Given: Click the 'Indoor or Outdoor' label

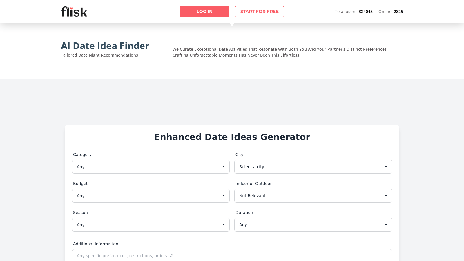Looking at the screenshot, I should click(253, 184).
